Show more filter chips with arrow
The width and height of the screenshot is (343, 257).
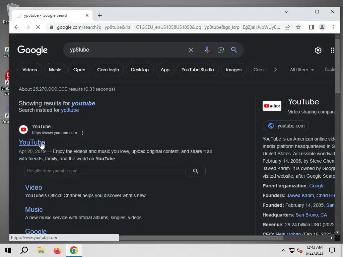(275, 70)
